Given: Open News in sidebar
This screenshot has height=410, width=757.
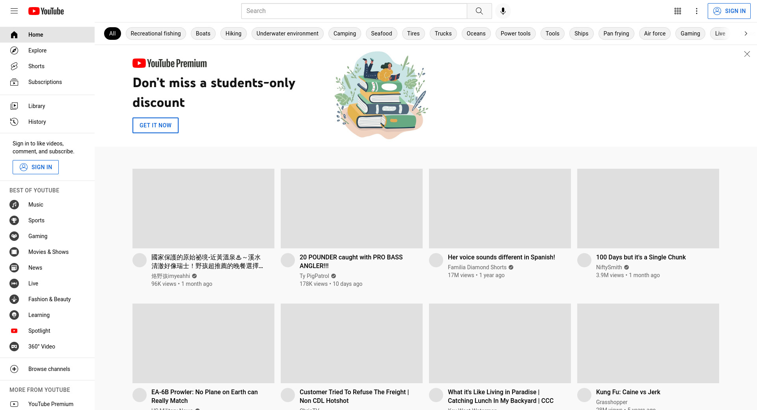Looking at the screenshot, I should [47, 268].
